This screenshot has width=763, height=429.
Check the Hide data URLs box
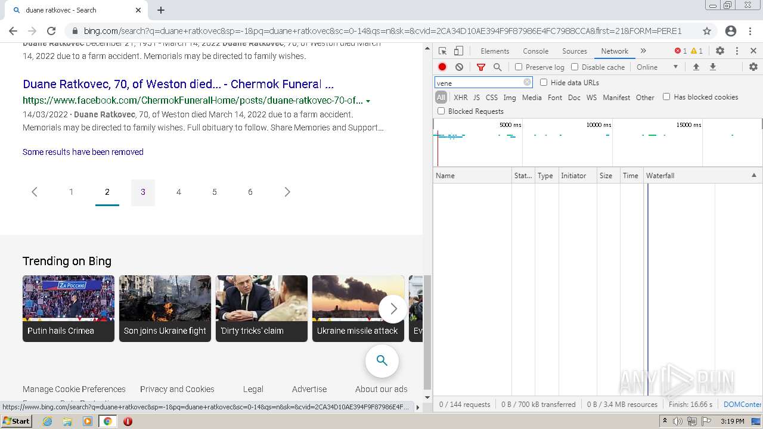pos(544,82)
